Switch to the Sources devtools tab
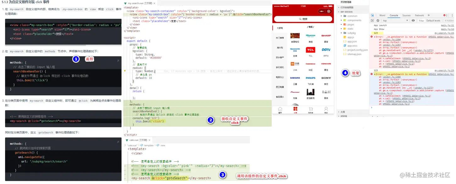The width and height of the screenshot is (456, 184). (x=407, y=15)
